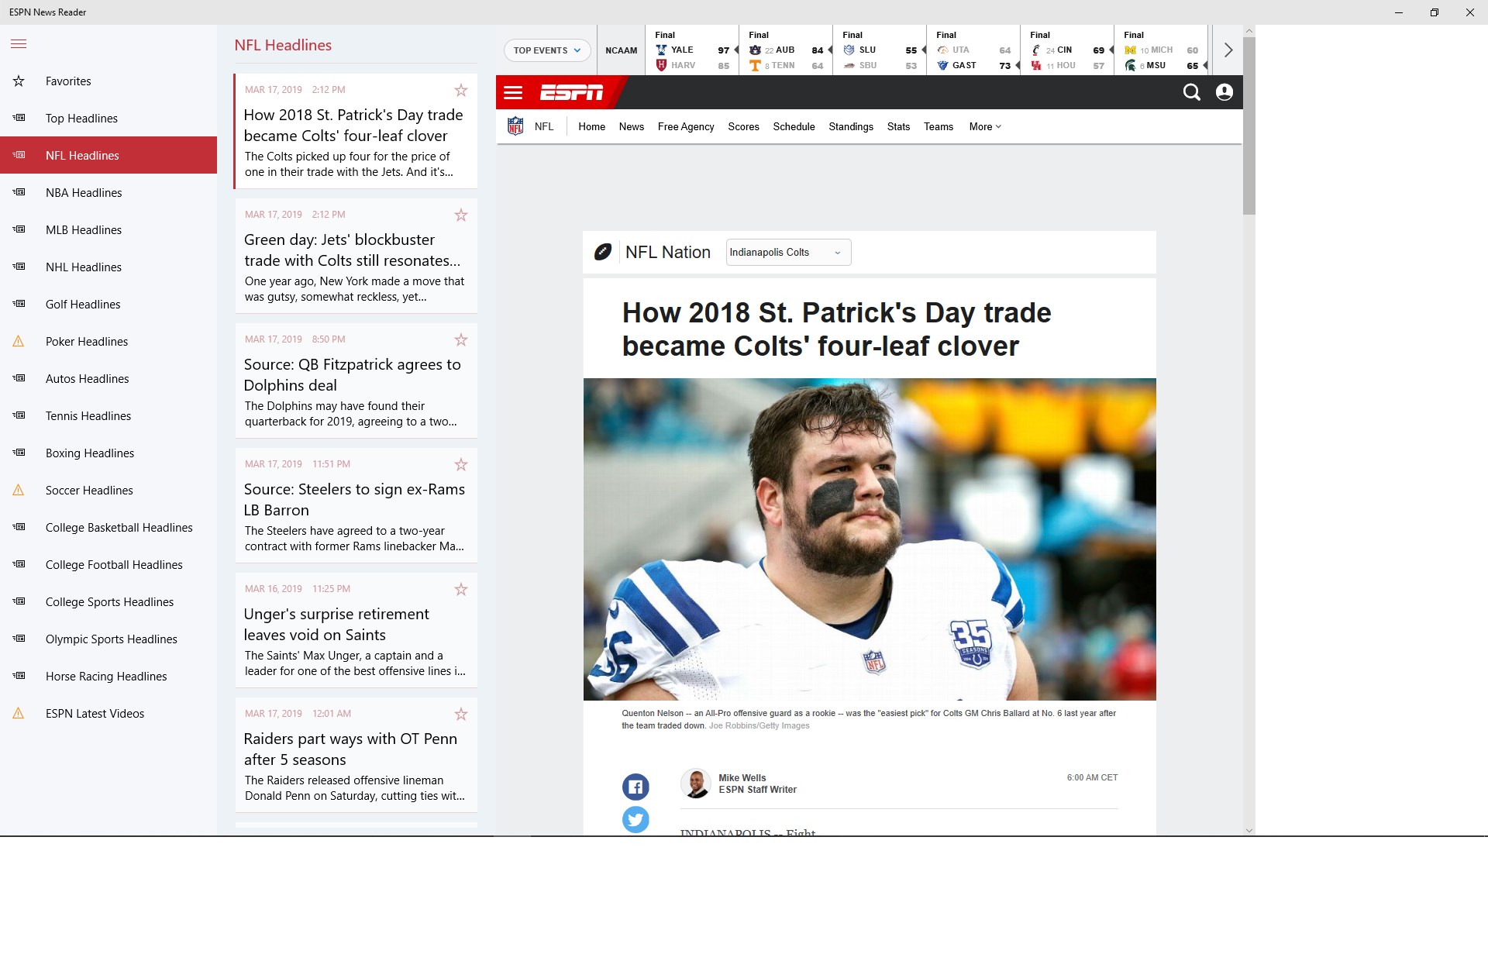Click the article page vertical scrollbar
Image resolution: width=1488 pixels, height=961 pixels.
[1249, 124]
